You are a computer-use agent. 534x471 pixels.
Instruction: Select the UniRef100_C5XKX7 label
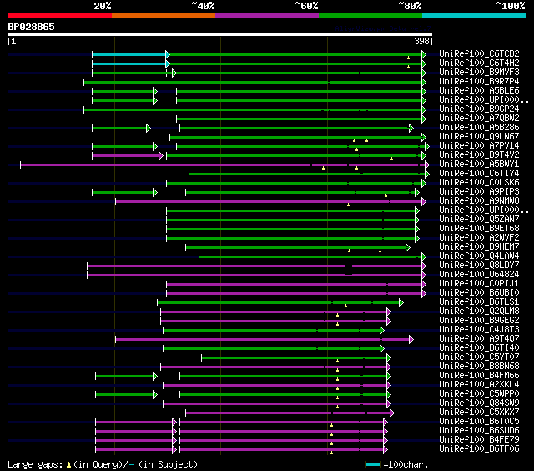[x=479, y=413]
